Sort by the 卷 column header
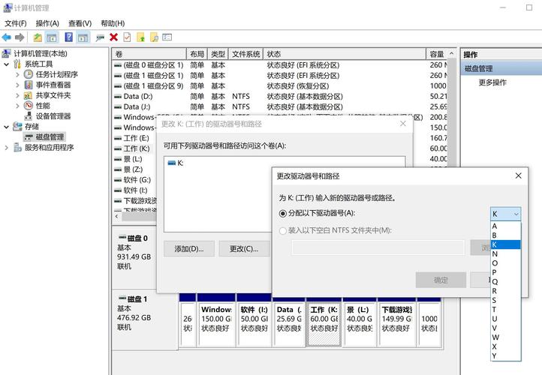The height and width of the screenshot is (375, 542). tap(149, 54)
